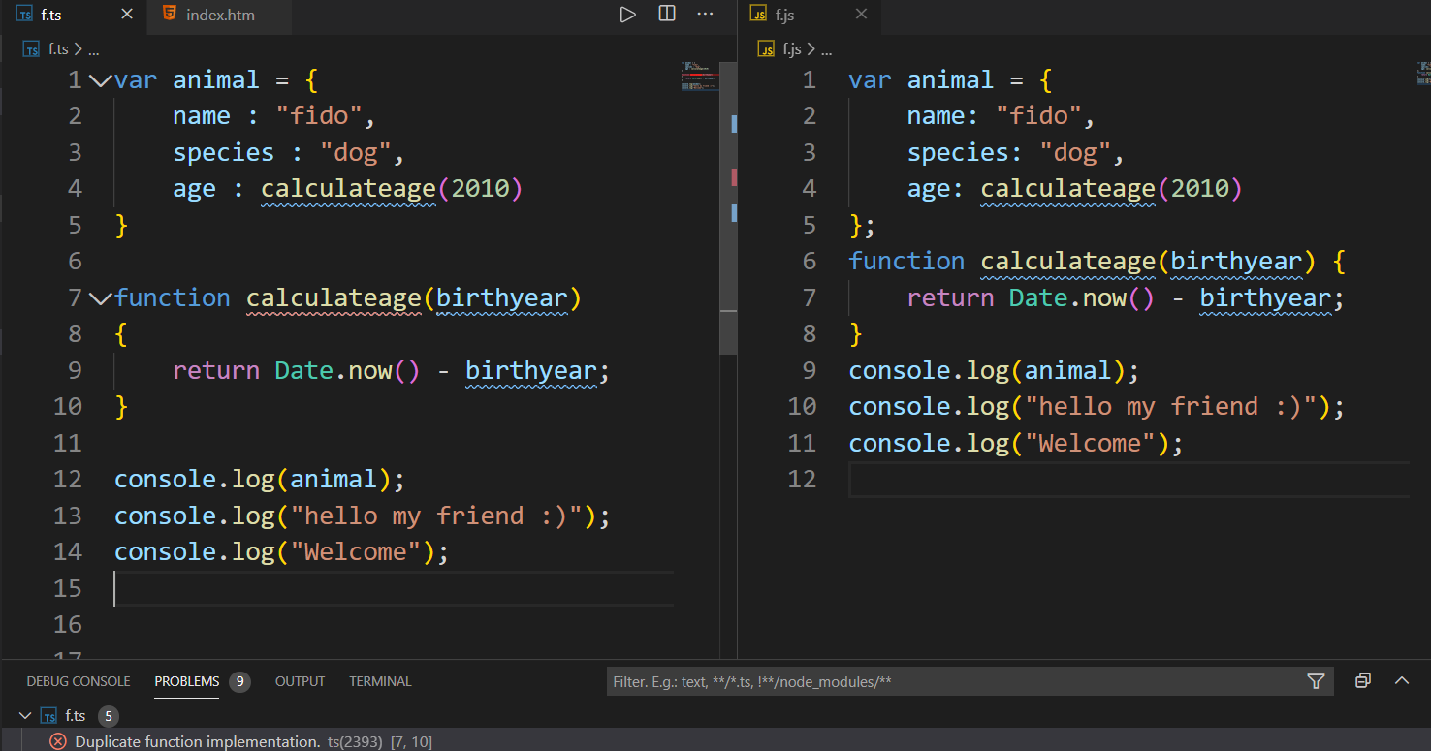The height and width of the screenshot is (751, 1431).
Task: Open the More Actions ellipsis menu
Action: [705, 15]
